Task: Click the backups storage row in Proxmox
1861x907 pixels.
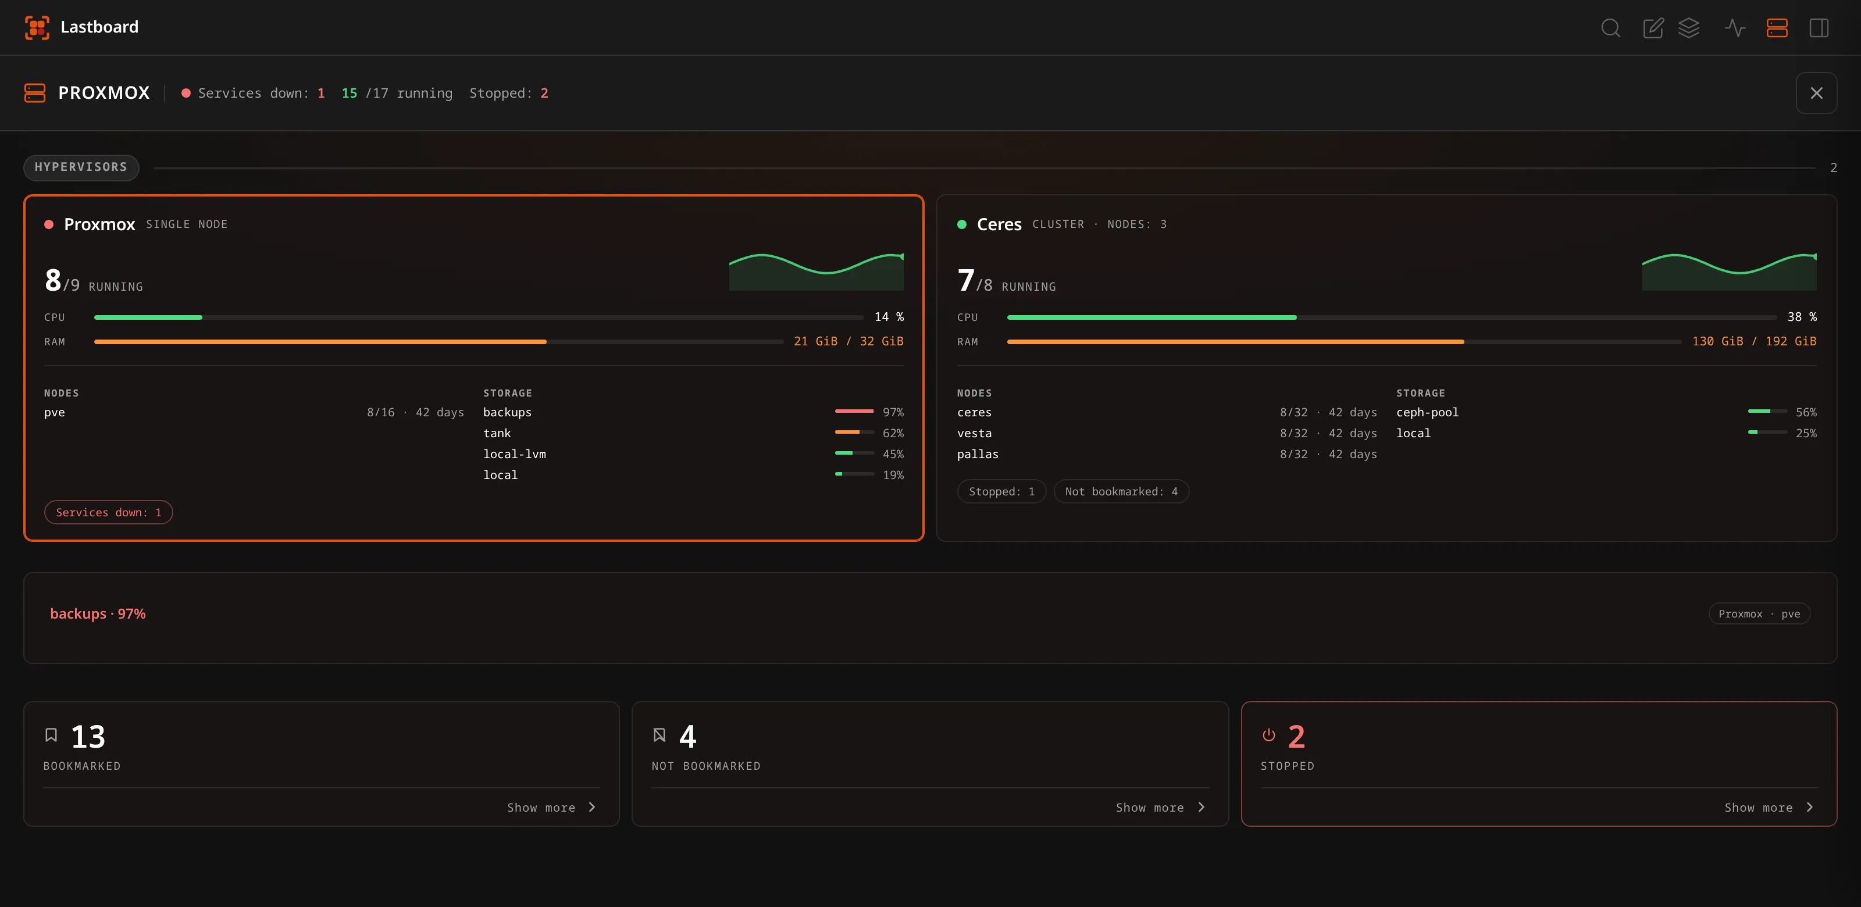Action: 694,412
